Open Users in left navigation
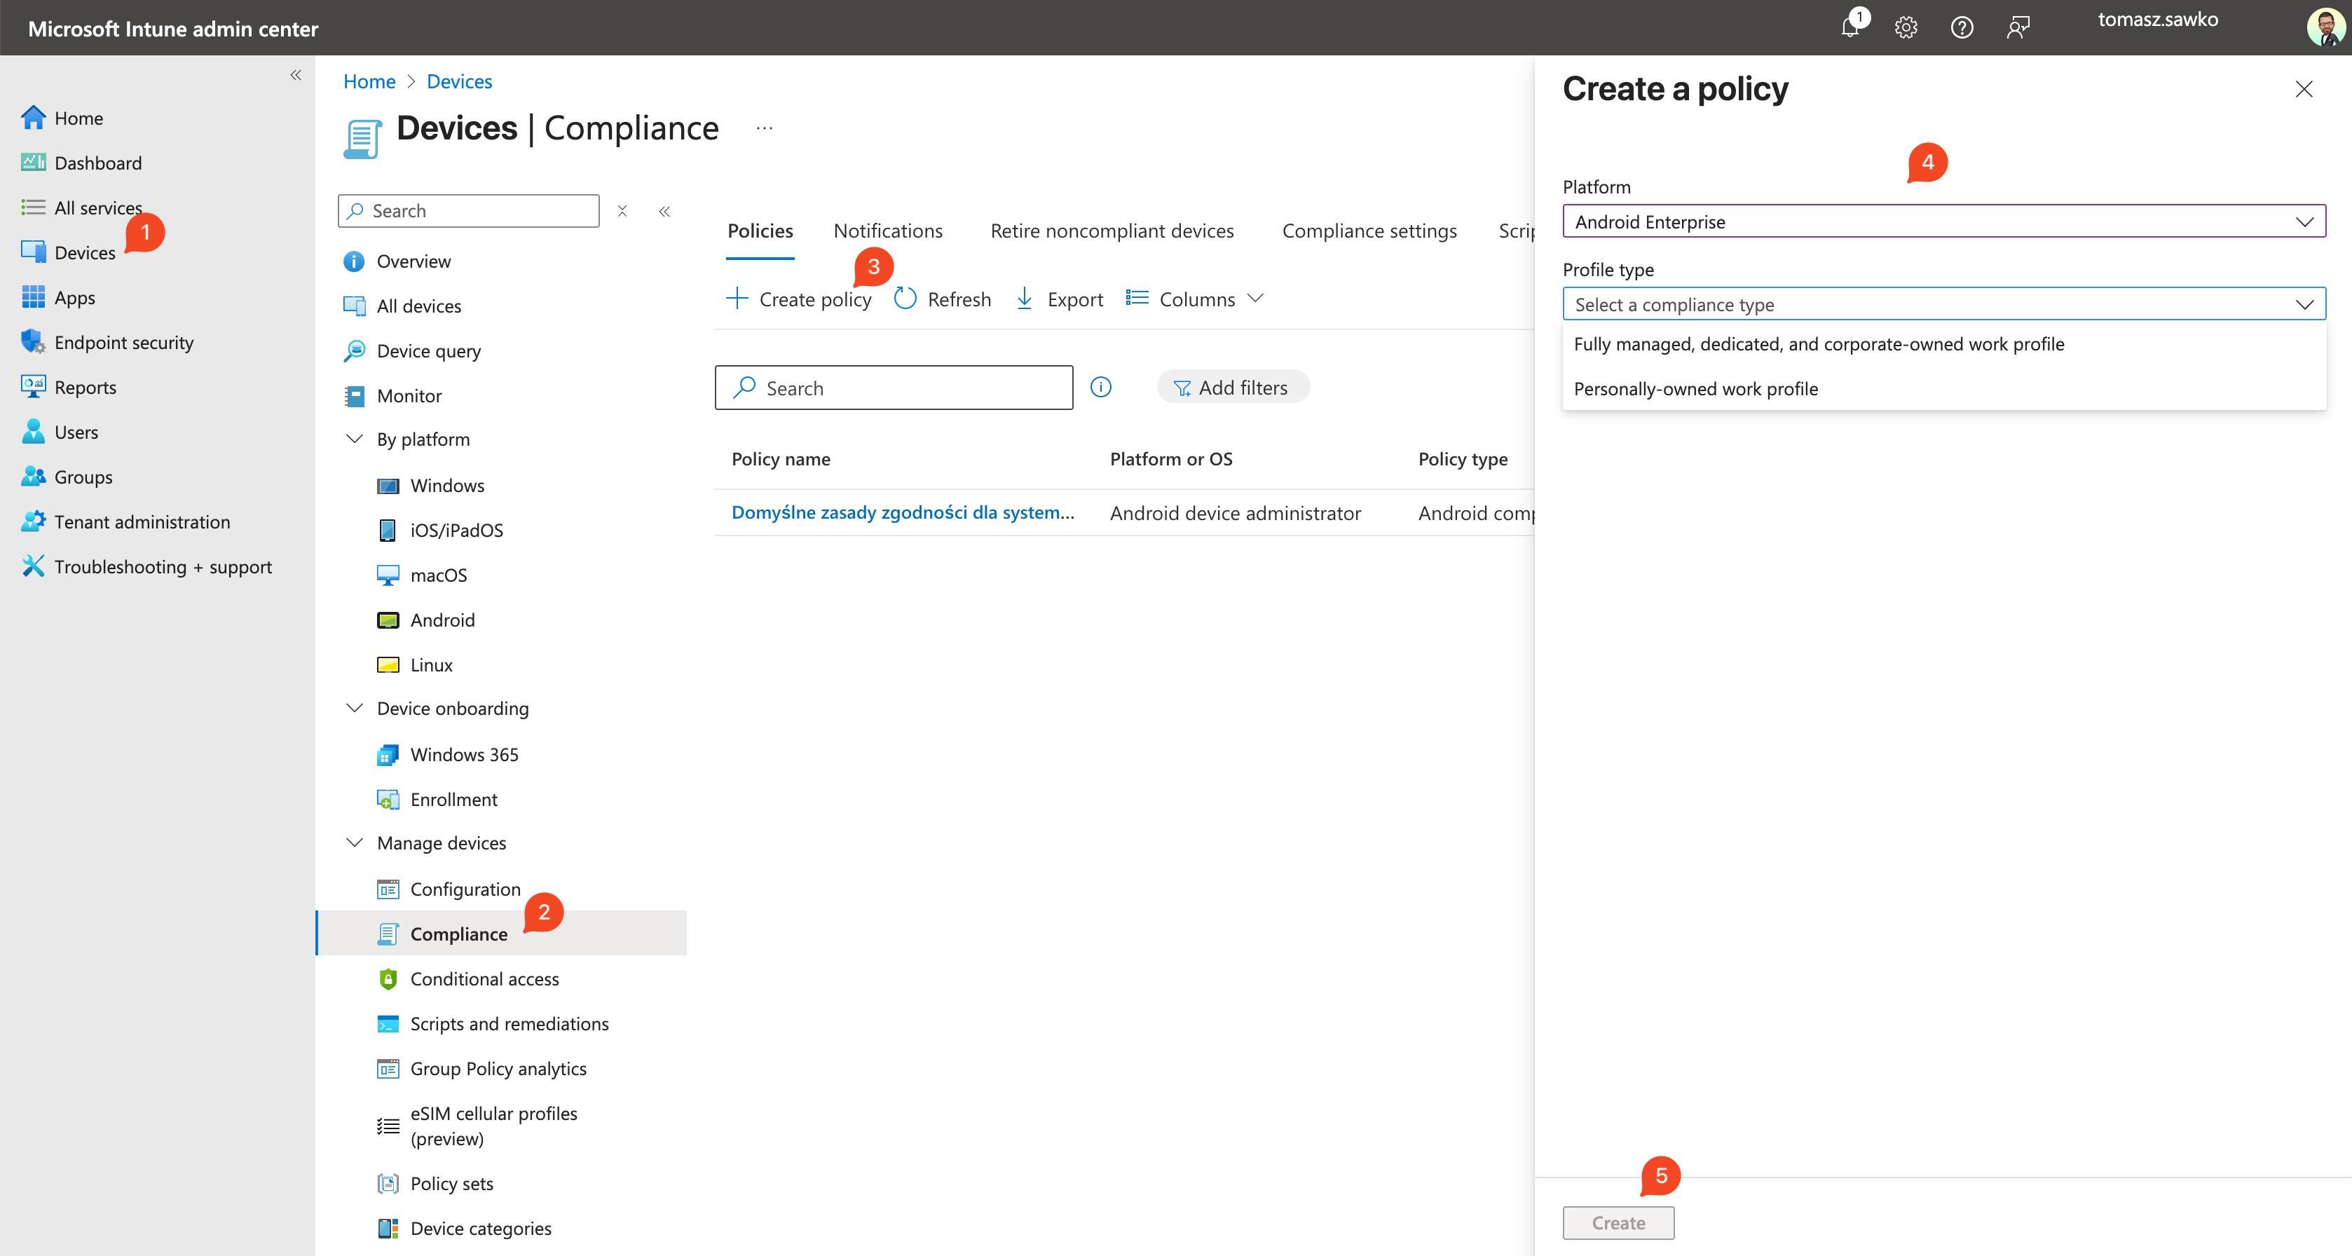The image size is (2352, 1256). [x=76, y=432]
